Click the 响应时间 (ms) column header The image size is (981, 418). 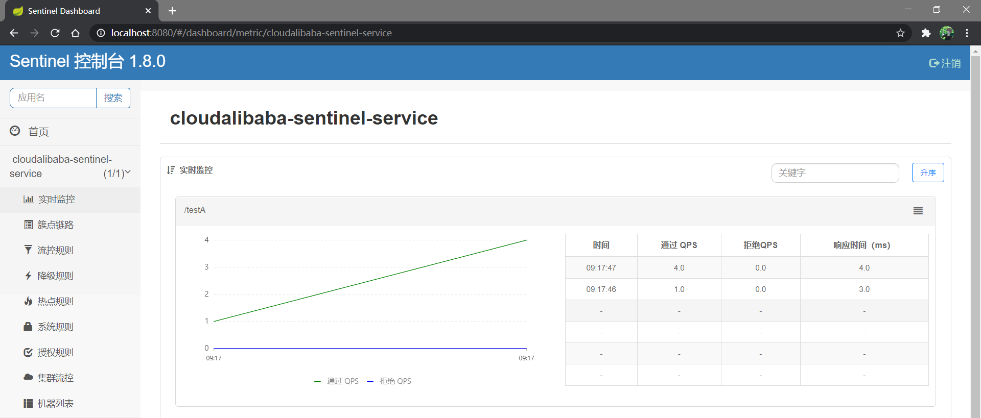tap(864, 245)
